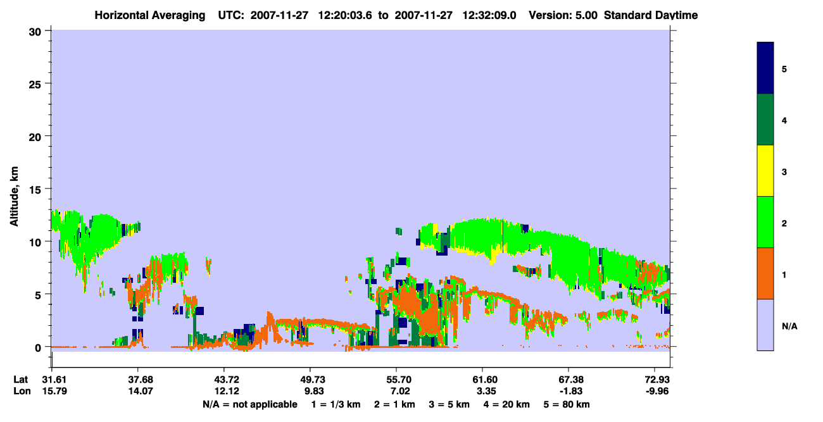Click the color bar label 2

(x=785, y=222)
